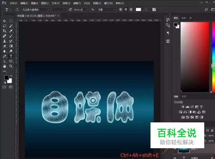Open the Type tool preset picker arrow

point(10,10)
